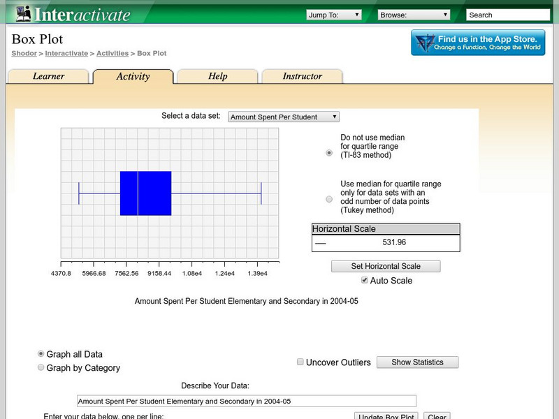This screenshot has width=559, height=419.
Task: Enable the Uncover Outliers checkbox
Action: [300, 362]
